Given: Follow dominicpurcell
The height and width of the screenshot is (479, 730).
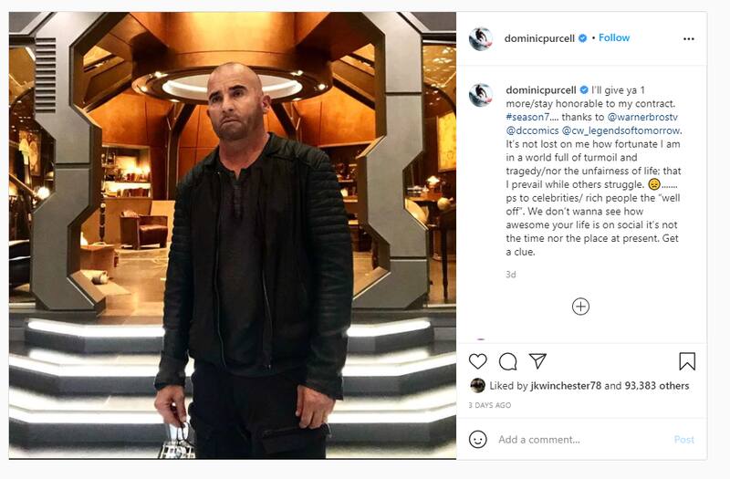Looking at the screenshot, I should (614, 37).
